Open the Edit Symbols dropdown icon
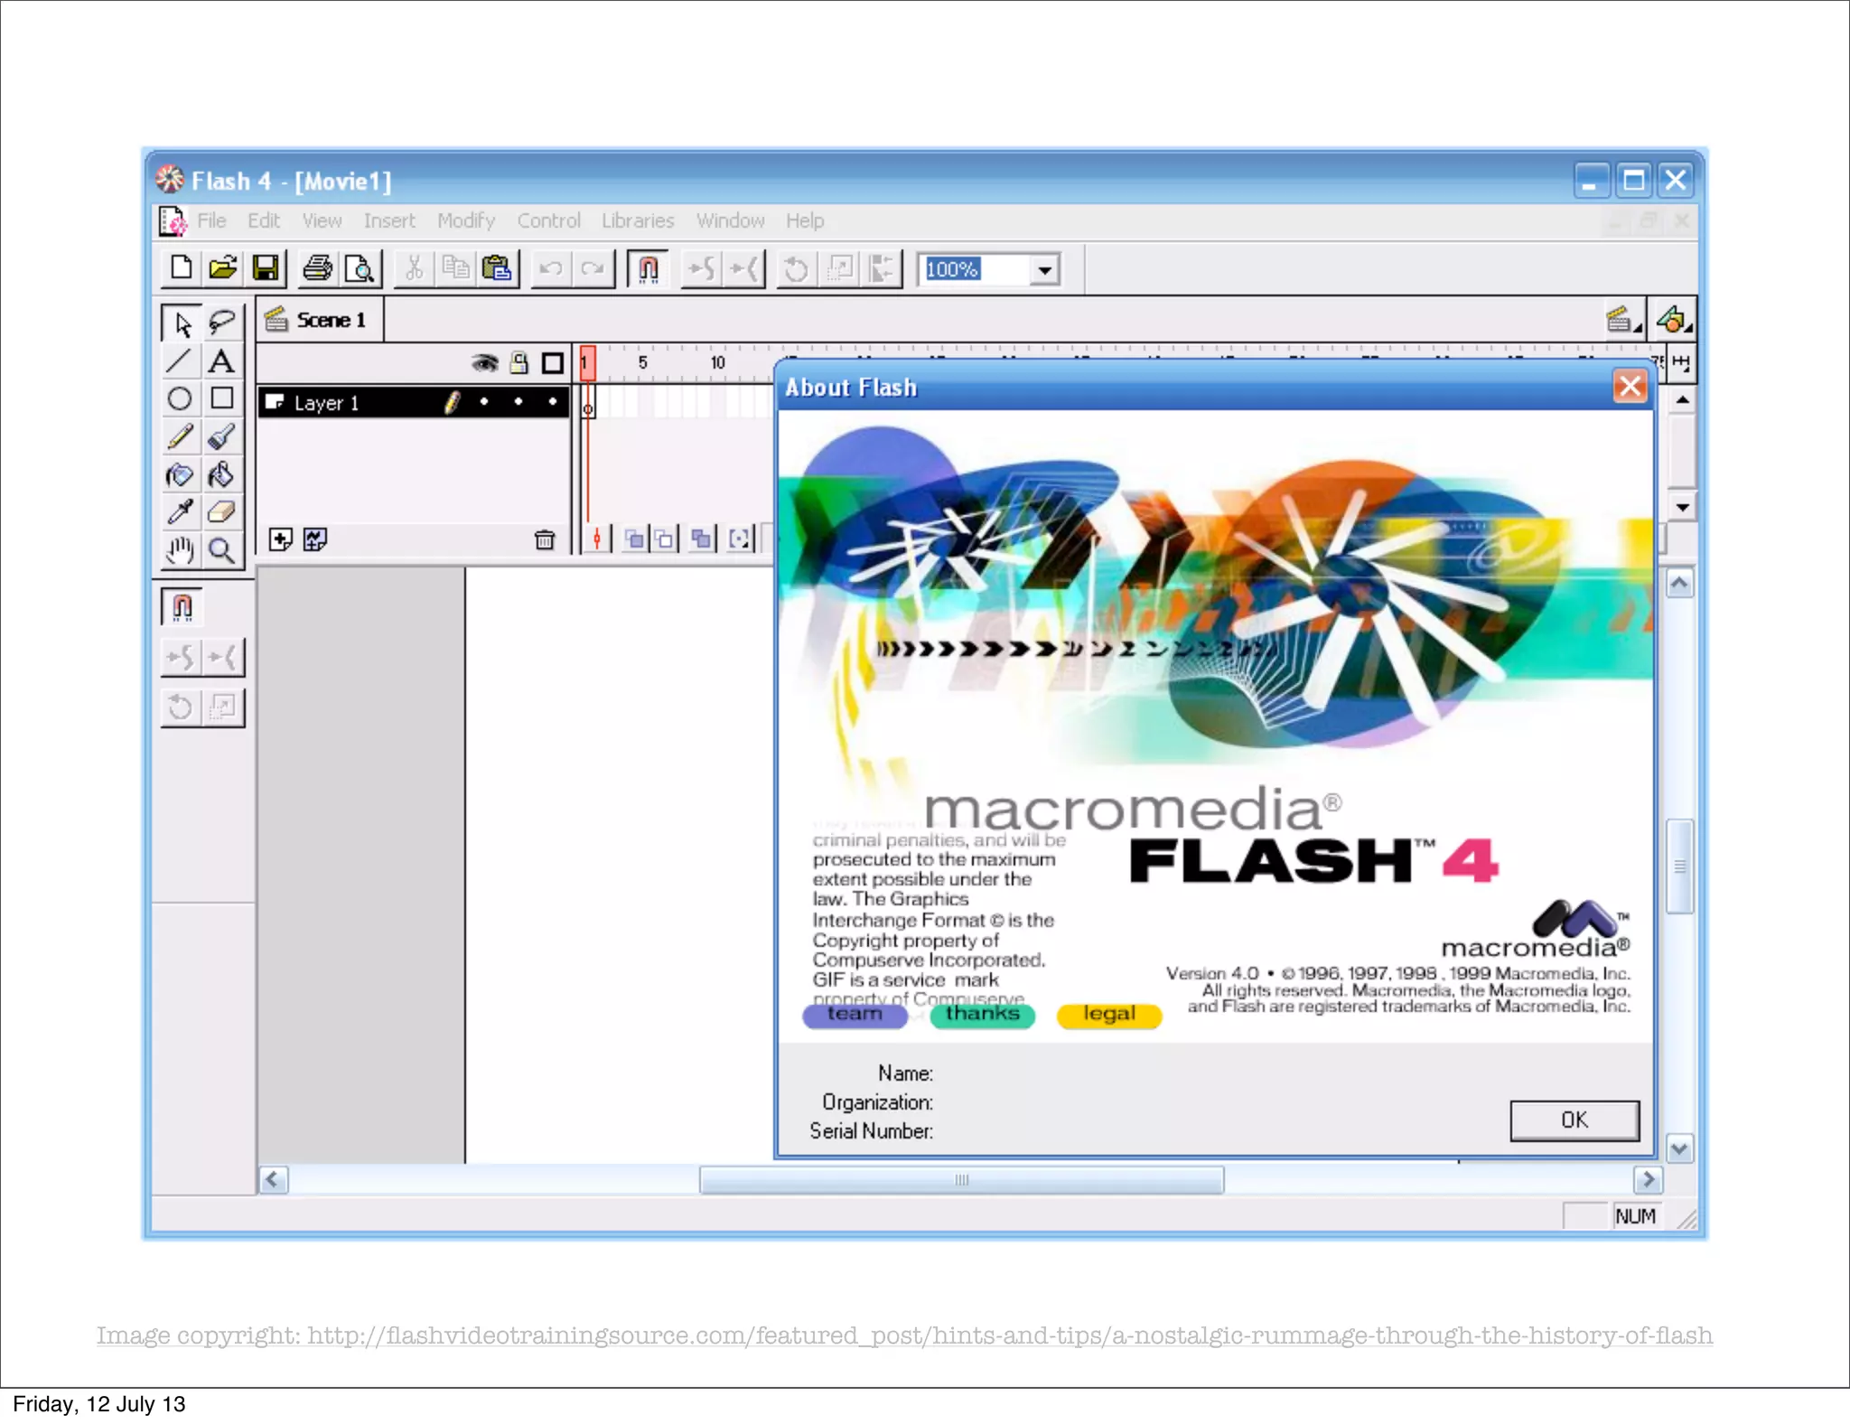Viewport: 1850px width, 1424px height. pyautogui.click(x=1673, y=320)
